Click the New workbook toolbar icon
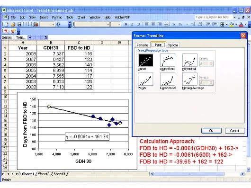This screenshot has width=251, height=188. (7, 24)
